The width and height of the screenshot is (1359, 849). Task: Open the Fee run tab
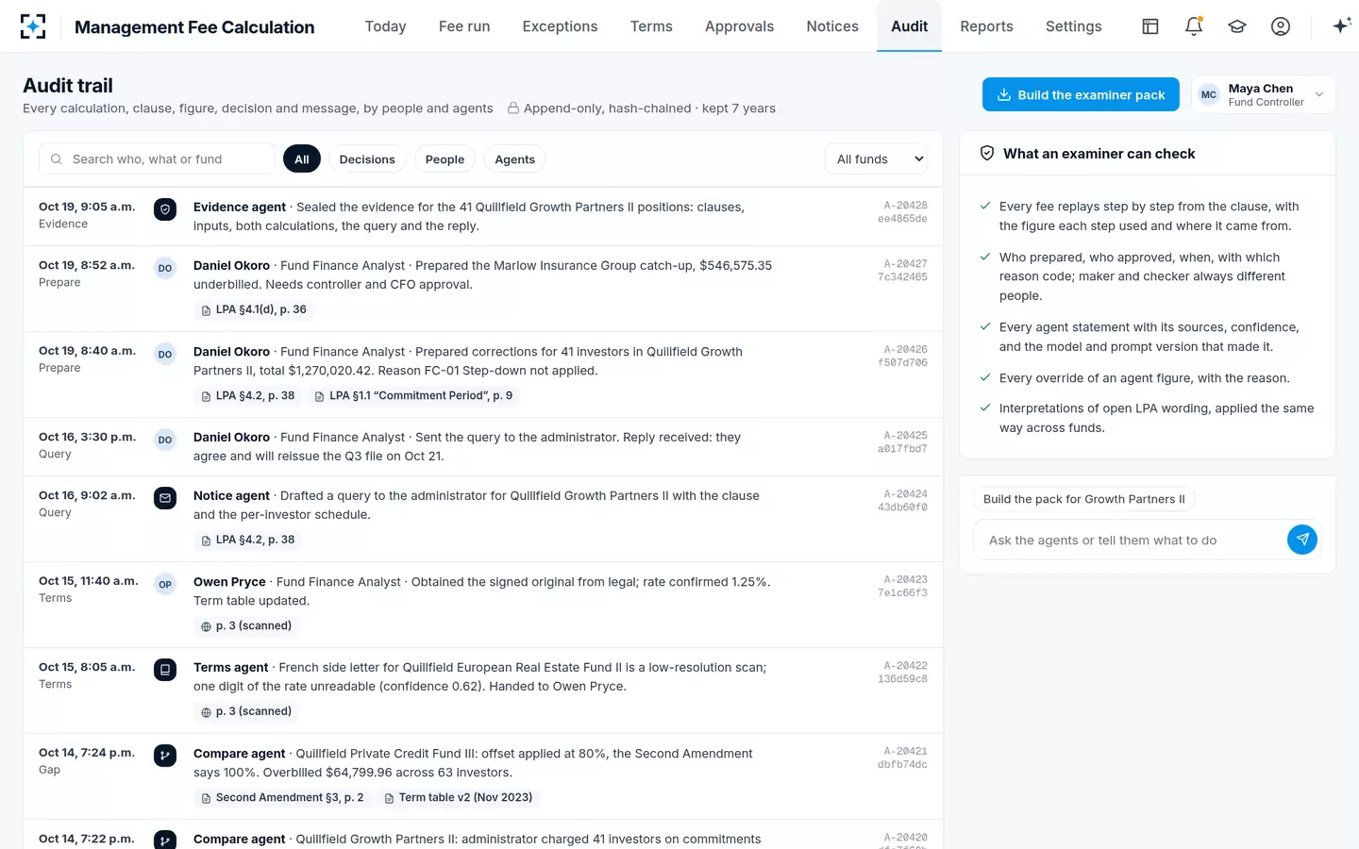(464, 26)
